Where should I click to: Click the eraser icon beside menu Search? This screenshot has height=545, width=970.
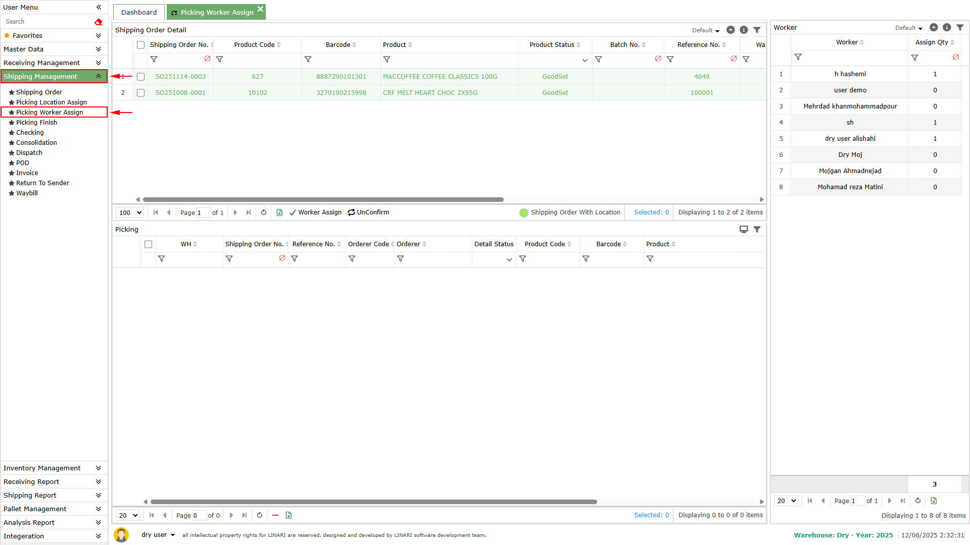pos(98,22)
